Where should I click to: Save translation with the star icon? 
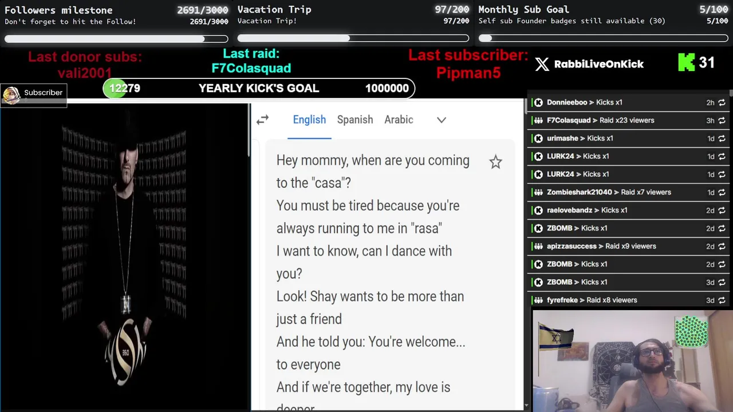495,162
